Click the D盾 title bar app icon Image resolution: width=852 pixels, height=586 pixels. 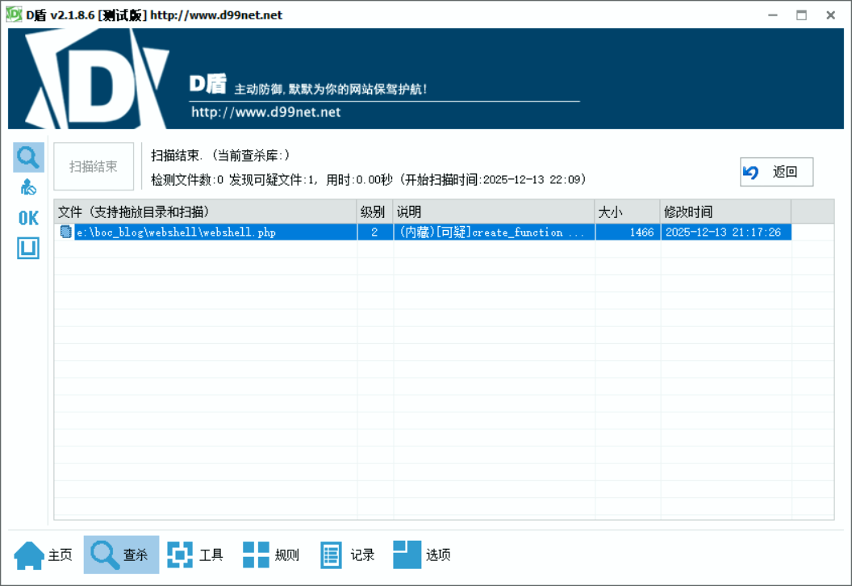click(14, 15)
